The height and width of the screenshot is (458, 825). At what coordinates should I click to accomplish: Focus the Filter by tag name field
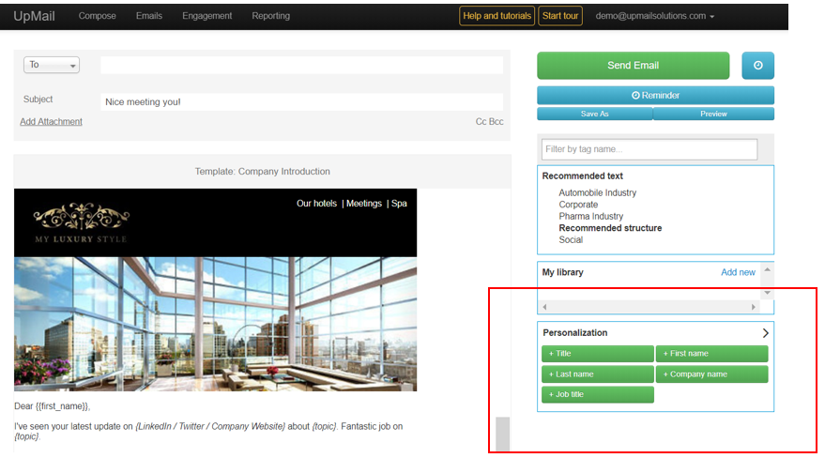649,149
